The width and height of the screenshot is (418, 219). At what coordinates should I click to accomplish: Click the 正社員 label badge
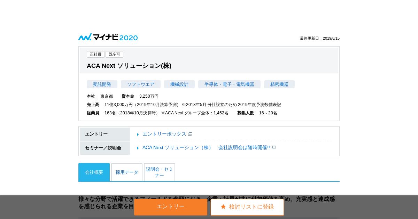95,54
